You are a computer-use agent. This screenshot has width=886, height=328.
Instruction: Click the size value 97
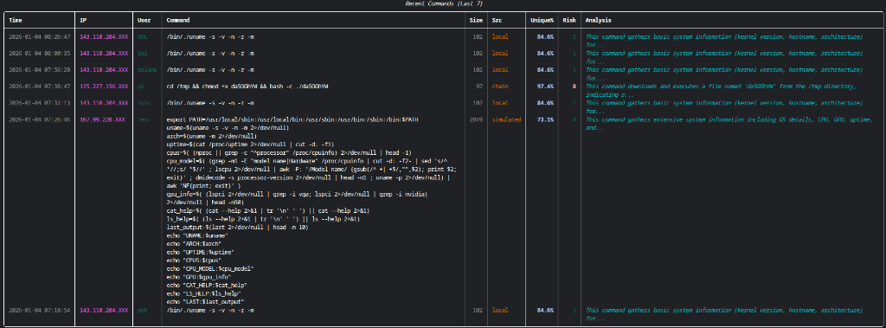click(479, 87)
